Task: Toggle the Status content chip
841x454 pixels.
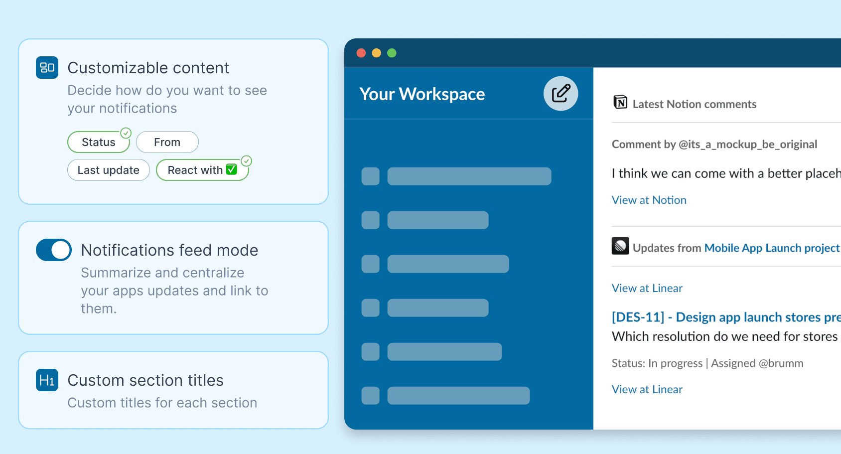Action: click(98, 143)
